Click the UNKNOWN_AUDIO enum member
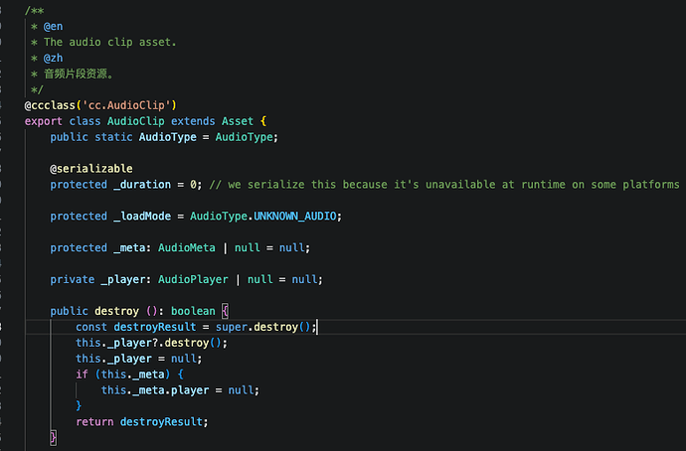The height and width of the screenshot is (451, 686). (297, 216)
